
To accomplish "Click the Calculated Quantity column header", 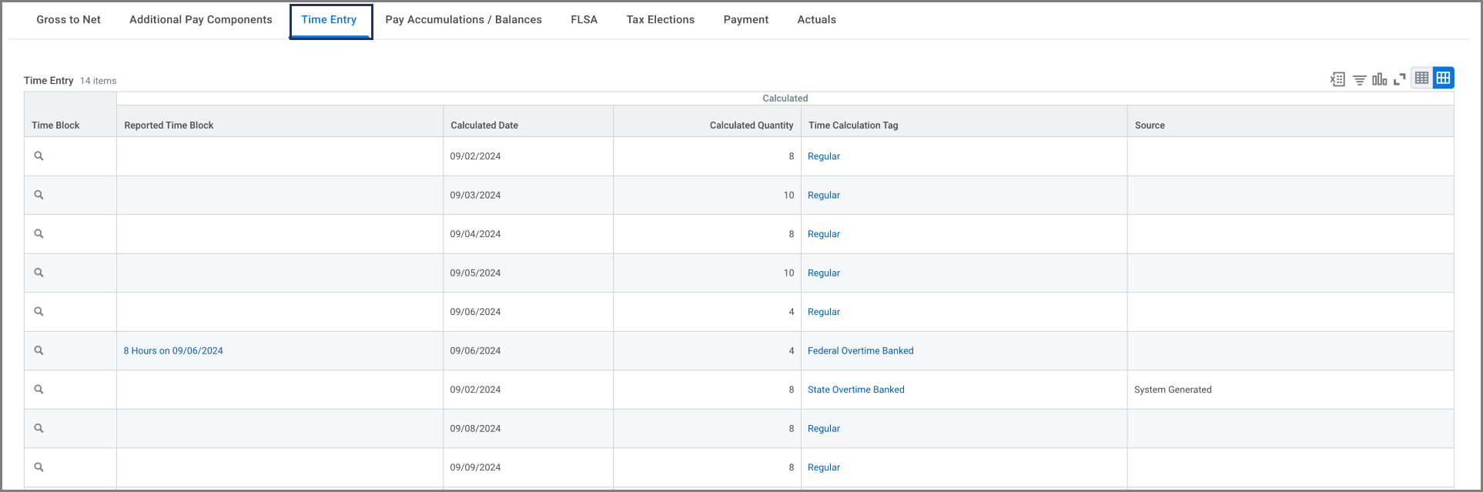I will click(x=751, y=126).
